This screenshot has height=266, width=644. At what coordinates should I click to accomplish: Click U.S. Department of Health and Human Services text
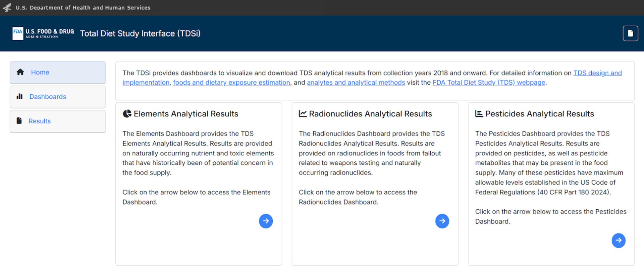coord(83,8)
